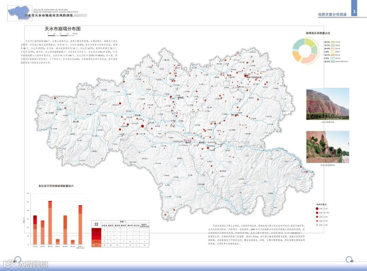The height and width of the screenshot is (271, 367).
Task: Click the lightest orange scale cell in the table
Action: 96,245
